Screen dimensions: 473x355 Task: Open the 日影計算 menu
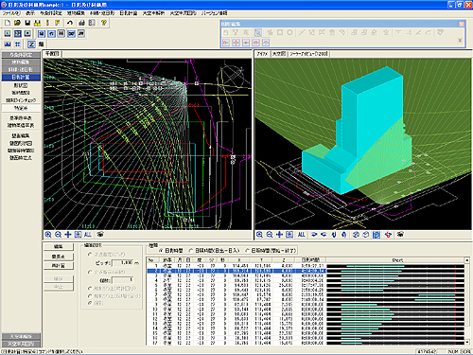129,13
